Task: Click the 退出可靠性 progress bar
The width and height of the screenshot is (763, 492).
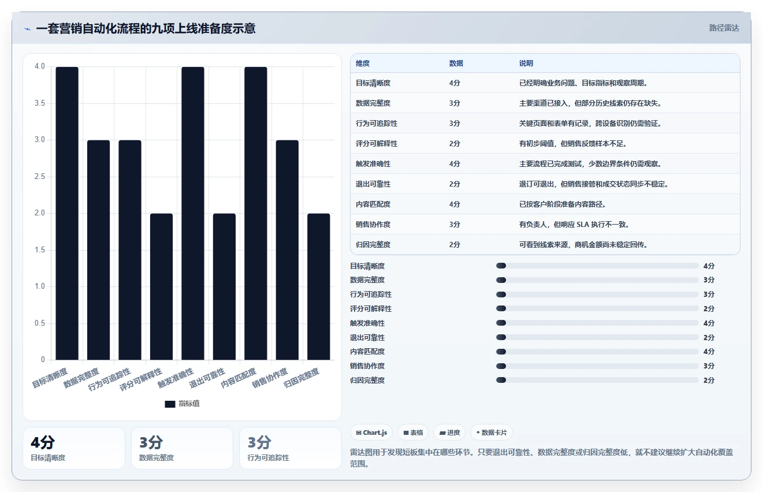Action: coord(597,337)
